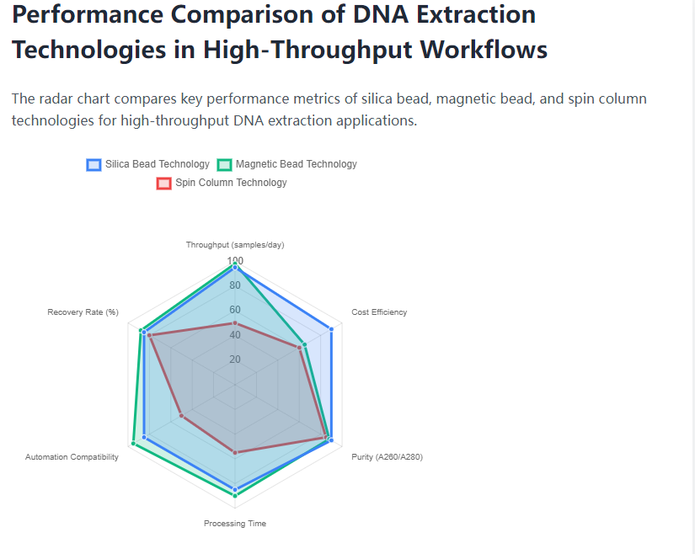Click the Recovery Rate (%) axis label

pyautogui.click(x=83, y=312)
